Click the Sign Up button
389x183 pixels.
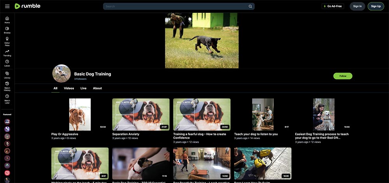376,6
